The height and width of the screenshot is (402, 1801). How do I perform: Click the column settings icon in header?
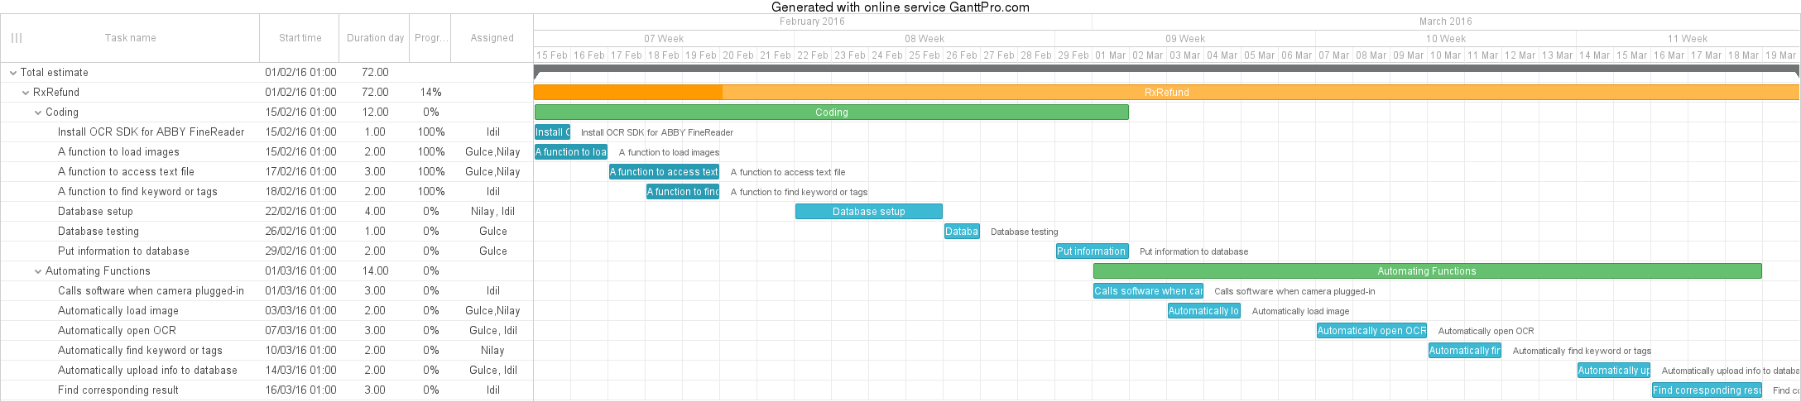pyautogui.click(x=17, y=38)
